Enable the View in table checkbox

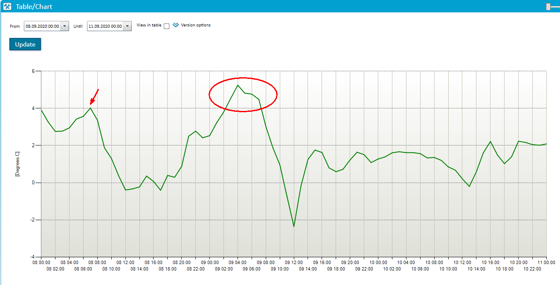click(x=166, y=26)
